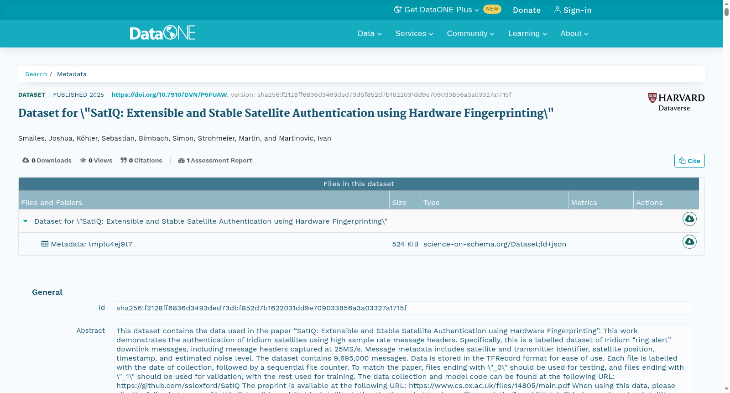Click the Get DataONE Plus globe icon
The width and height of the screenshot is (730, 393).
click(x=398, y=10)
